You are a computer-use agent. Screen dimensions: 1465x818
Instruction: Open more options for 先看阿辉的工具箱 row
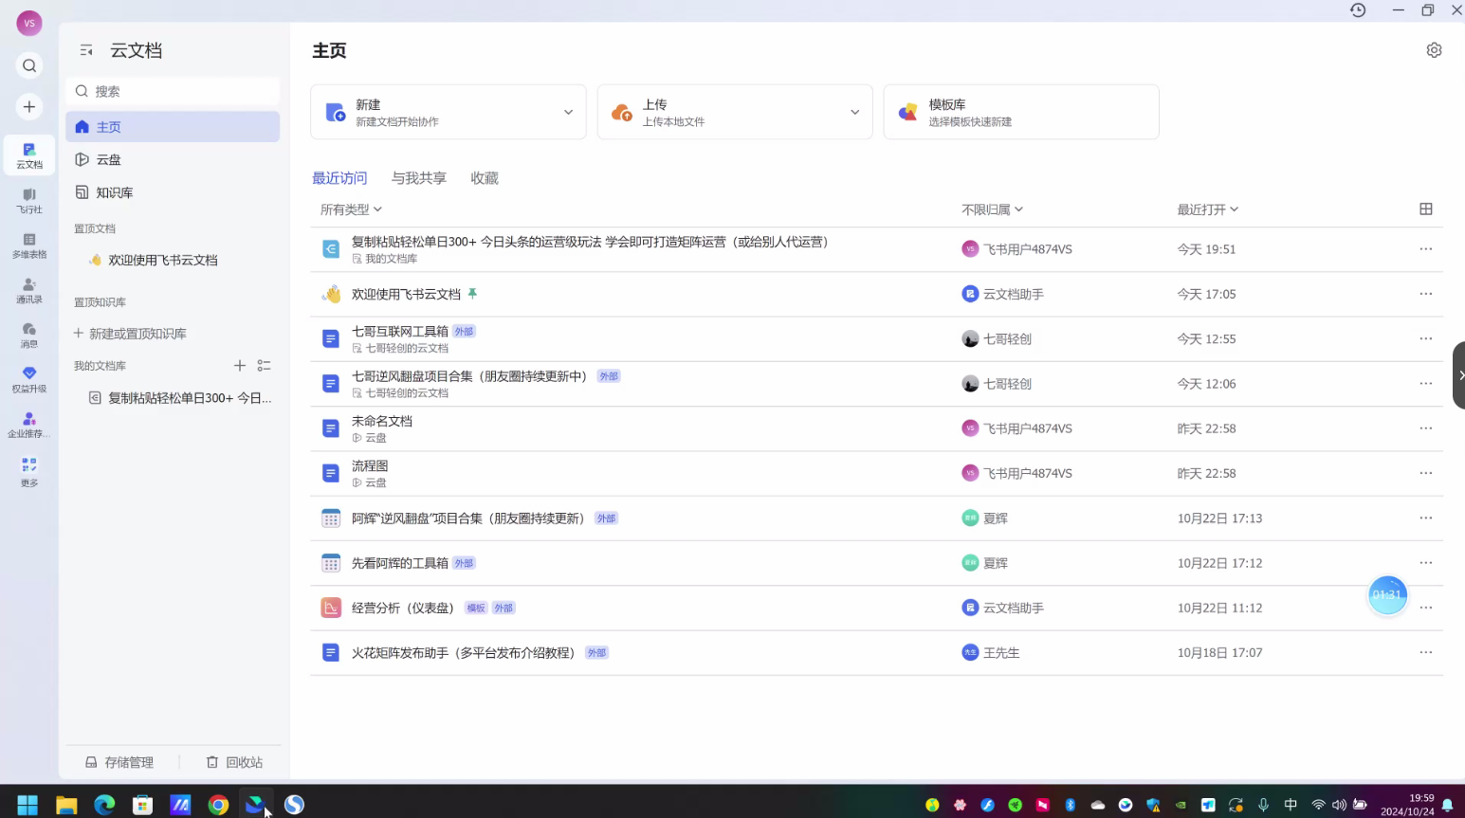click(x=1425, y=563)
